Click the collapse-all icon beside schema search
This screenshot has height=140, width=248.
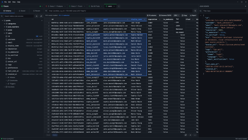pyautogui.click(x=37, y=16)
